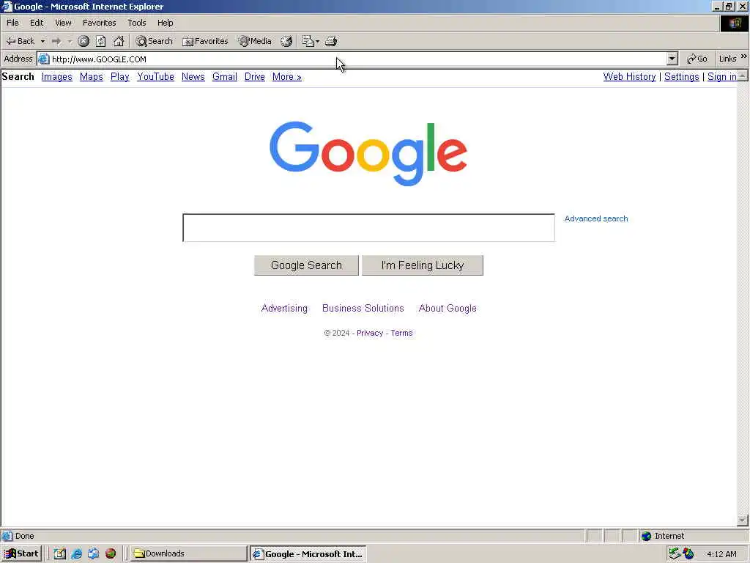Click the vertical scrollbar down arrow
Image resolution: width=750 pixels, height=563 pixels.
pyautogui.click(x=743, y=520)
